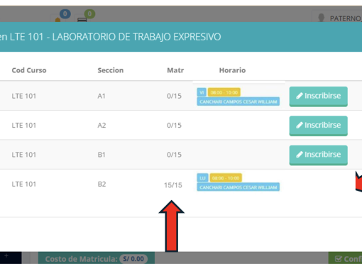Click Inscribirse for section A2

318,126
